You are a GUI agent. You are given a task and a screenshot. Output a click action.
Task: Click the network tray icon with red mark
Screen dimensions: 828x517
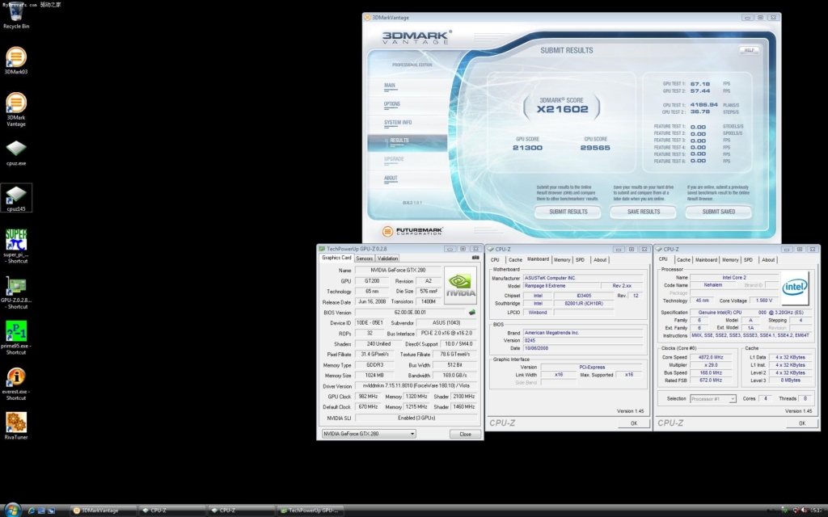coord(796,511)
